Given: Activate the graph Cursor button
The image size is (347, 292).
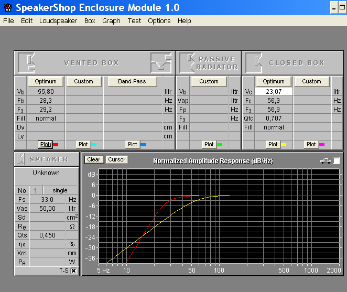Looking at the screenshot, I should pos(117,159).
